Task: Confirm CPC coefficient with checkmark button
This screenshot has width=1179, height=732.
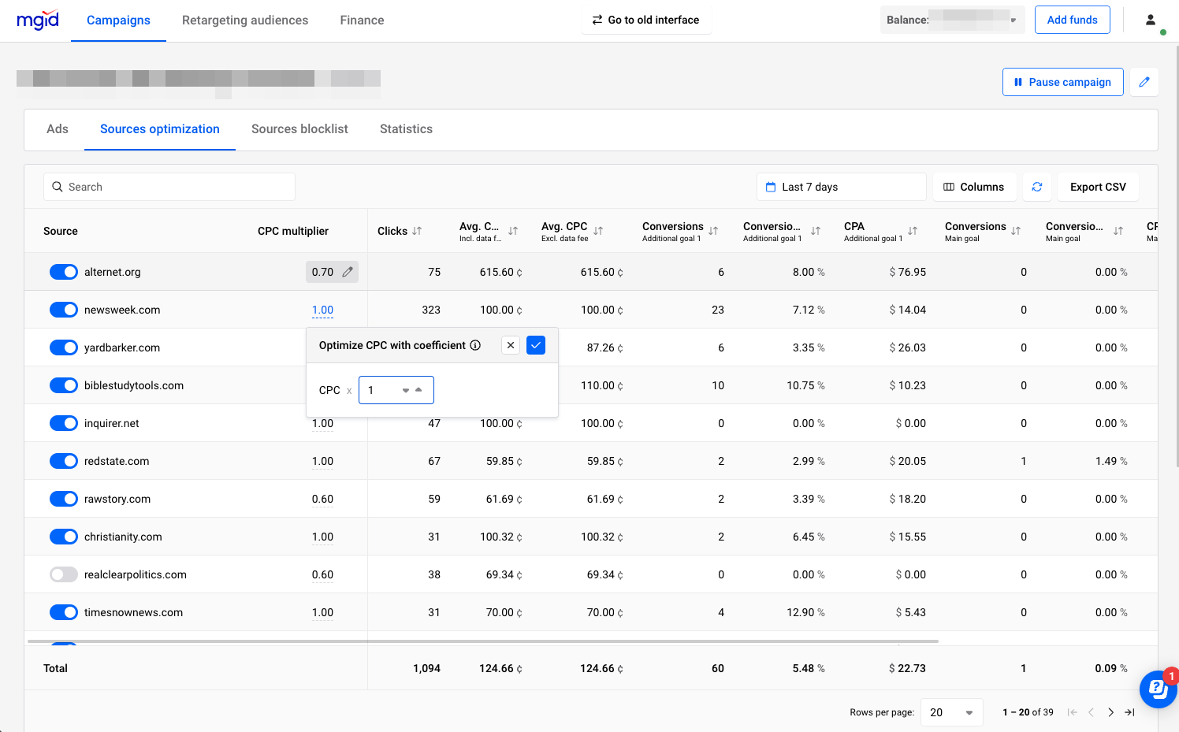Action: pos(536,345)
